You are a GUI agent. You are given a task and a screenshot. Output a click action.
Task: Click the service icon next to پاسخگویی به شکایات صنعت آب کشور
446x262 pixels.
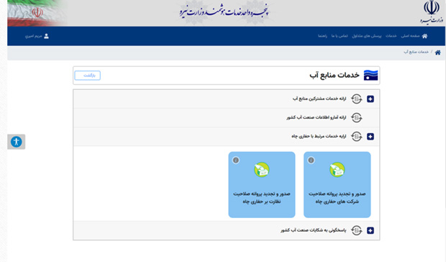[x=356, y=230]
